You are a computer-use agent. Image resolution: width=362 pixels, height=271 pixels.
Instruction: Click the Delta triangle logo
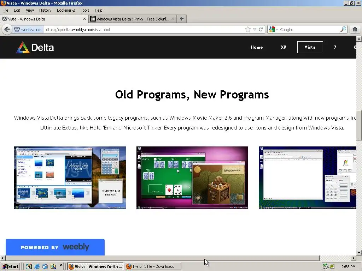point(23,48)
